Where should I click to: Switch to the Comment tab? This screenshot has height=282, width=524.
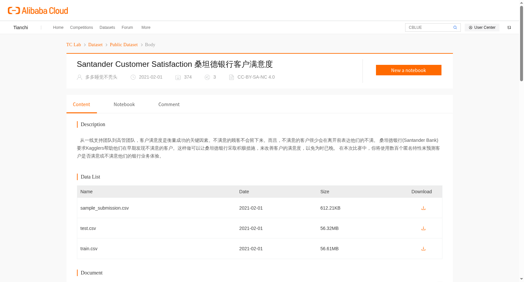(x=169, y=104)
